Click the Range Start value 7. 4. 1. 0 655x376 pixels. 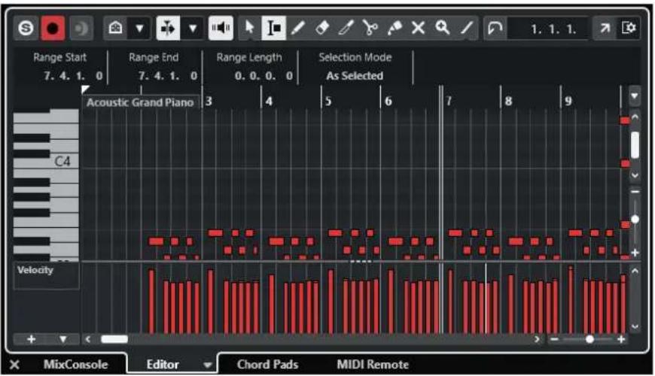pyautogui.click(x=73, y=76)
